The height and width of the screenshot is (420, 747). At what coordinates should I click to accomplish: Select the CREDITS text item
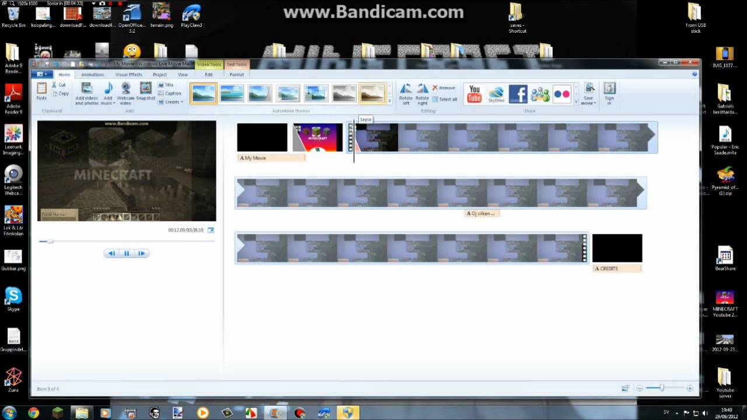617,269
